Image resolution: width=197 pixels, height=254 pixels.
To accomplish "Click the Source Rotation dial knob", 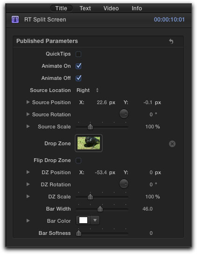I will click(x=124, y=114).
